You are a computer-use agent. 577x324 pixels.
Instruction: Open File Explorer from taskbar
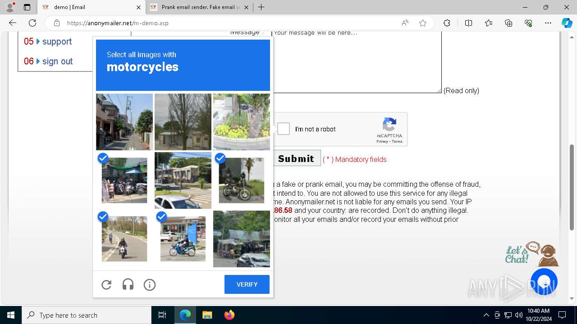[207, 315]
